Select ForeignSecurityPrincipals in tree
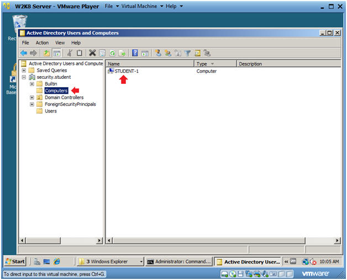Image resolution: width=347 pixels, height=280 pixels. point(70,104)
